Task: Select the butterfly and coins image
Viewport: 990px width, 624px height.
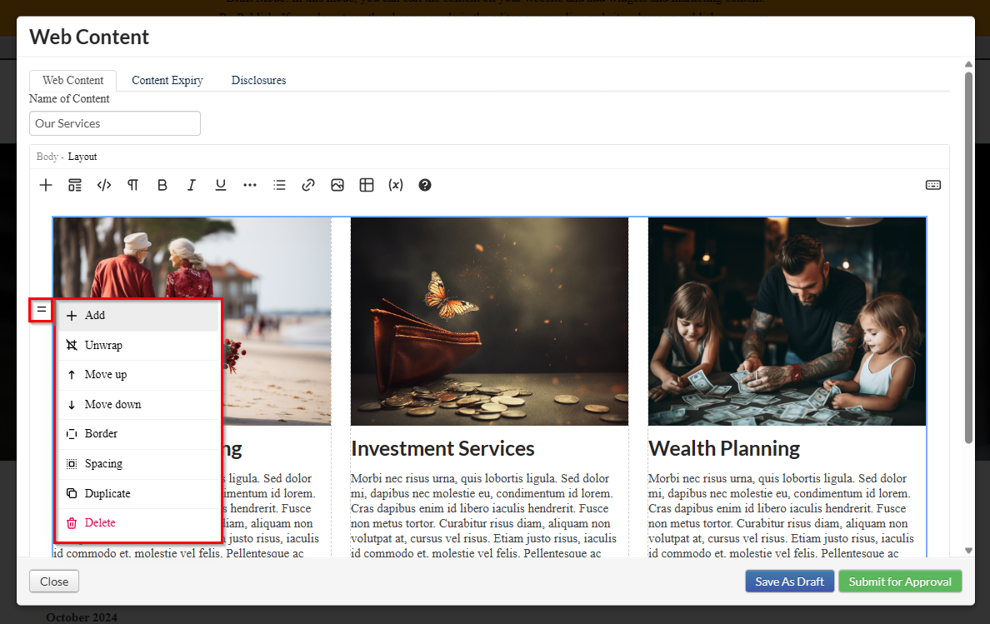Action: pos(489,322)
